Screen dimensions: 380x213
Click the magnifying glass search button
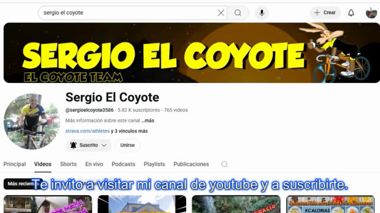click(238, 13)
